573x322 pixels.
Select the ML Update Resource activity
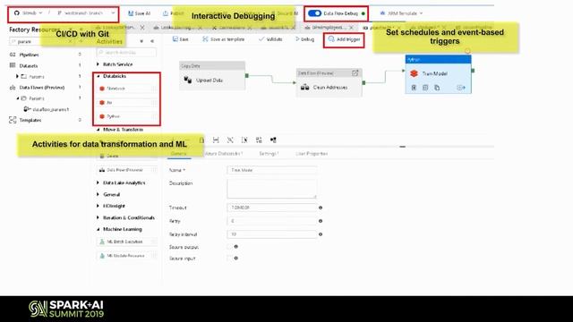pyautogui.click(x=126, y=256)
